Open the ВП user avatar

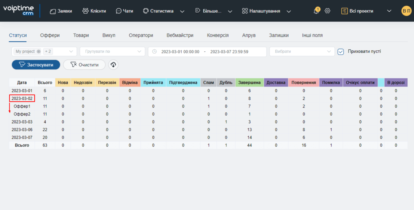click(x=406, y=11)
